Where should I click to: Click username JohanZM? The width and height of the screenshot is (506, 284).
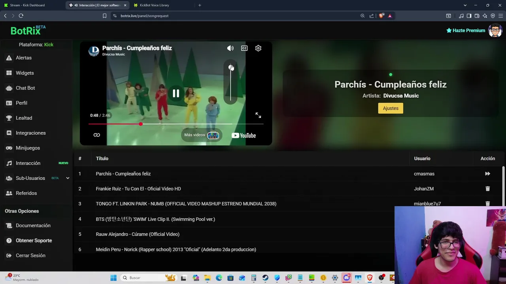click(x=424, y=189)
